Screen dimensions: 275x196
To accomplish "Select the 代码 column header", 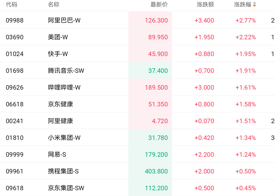I will [12, 5].
